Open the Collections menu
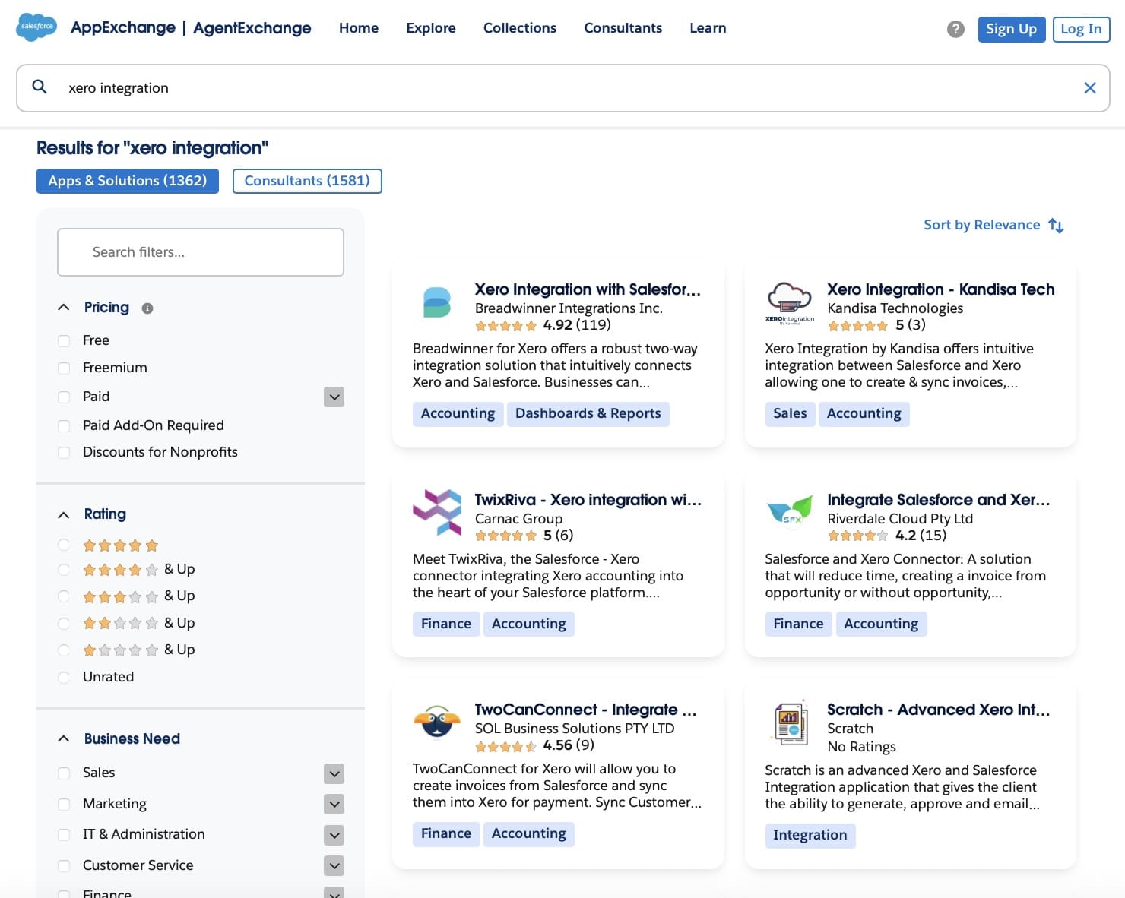Image resolution: width=1125 pixels, height=898 pixels. click(x=520, y=28)
